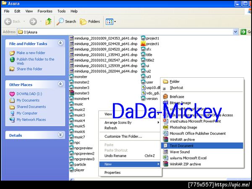Open My Computer link
Screen dimensions: 252x189
tap(27, 113)
